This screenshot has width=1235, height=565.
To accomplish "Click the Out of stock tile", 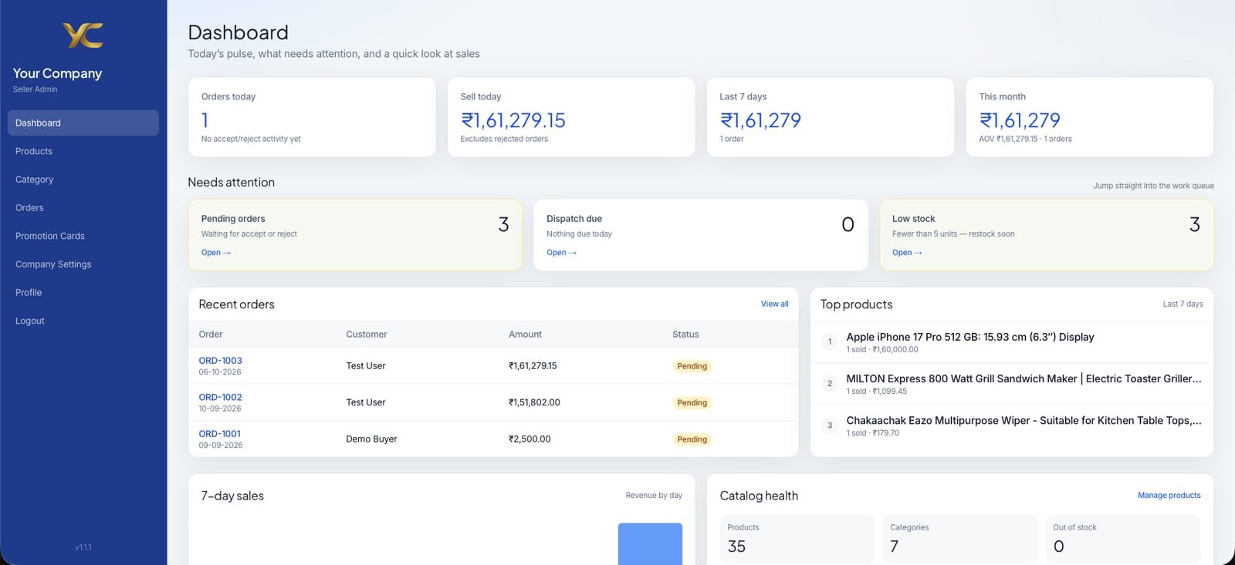I will [1123, 539].
